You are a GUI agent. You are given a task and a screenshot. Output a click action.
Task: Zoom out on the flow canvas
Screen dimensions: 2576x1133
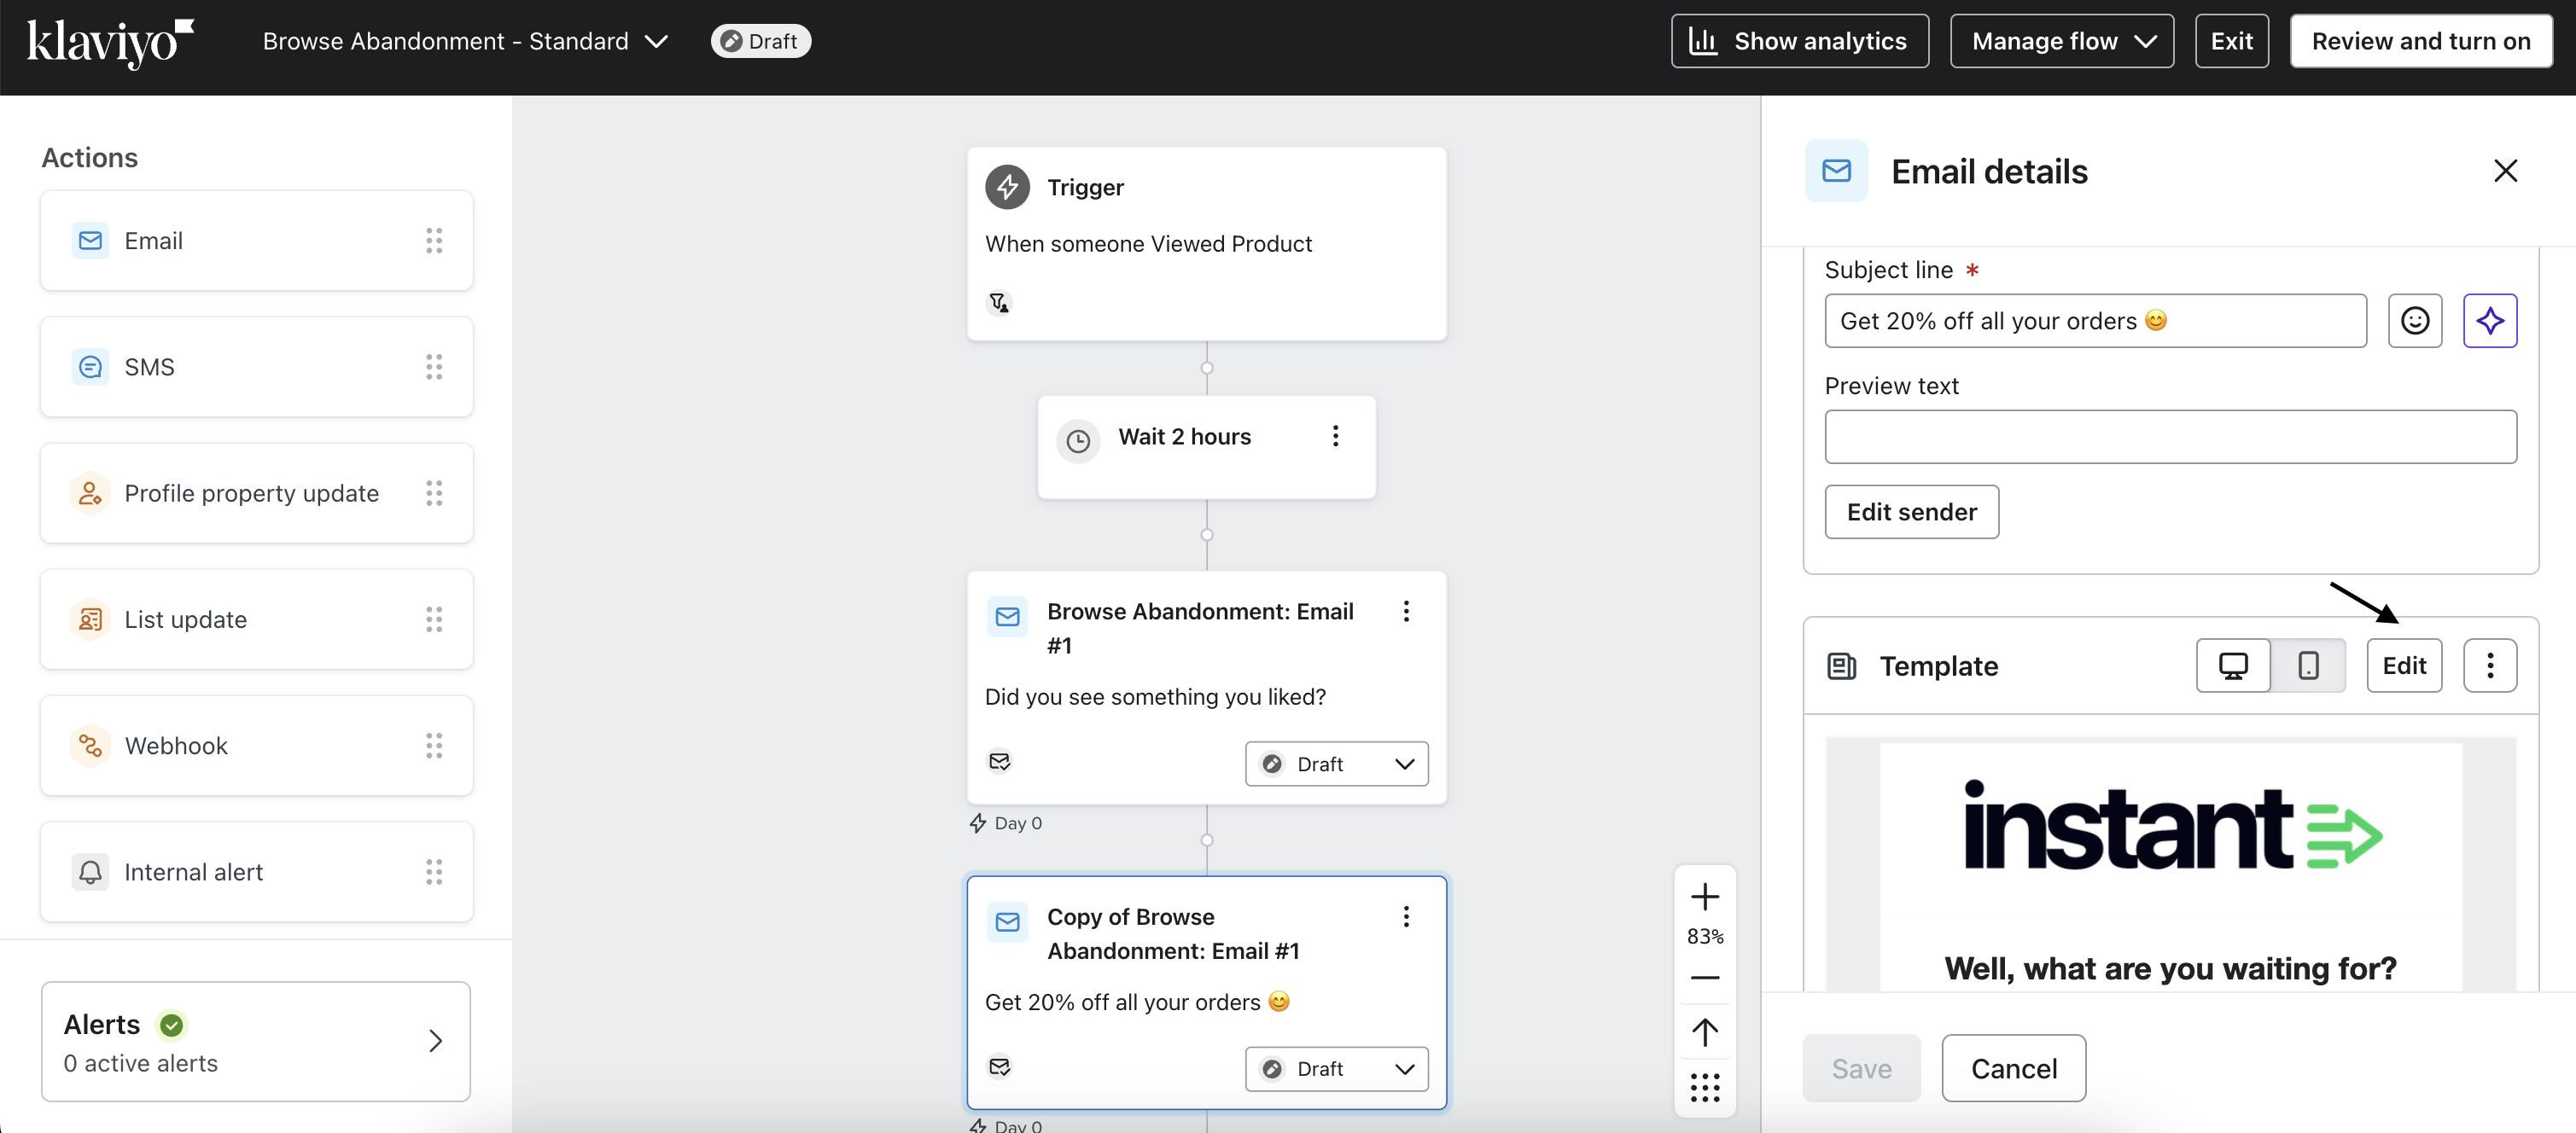1705,977
